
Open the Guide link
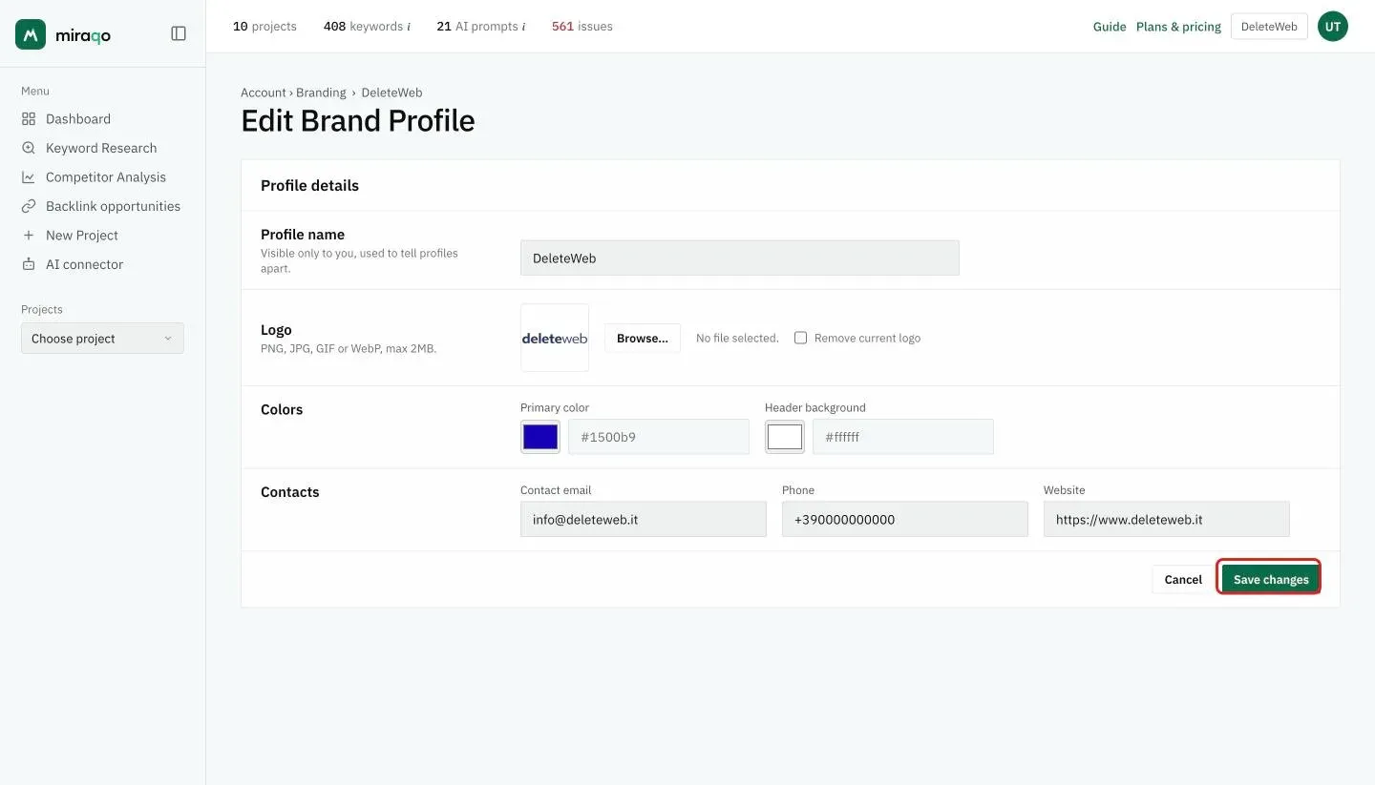tap(1110, 27)
